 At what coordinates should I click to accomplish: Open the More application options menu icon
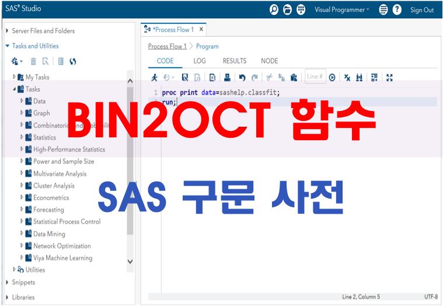tap(383, 10)
